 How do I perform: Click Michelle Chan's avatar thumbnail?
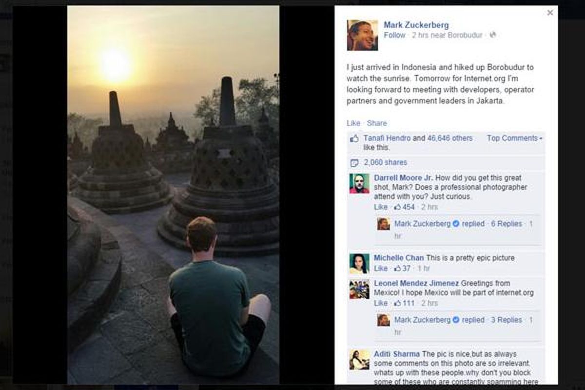coord(359,264)
